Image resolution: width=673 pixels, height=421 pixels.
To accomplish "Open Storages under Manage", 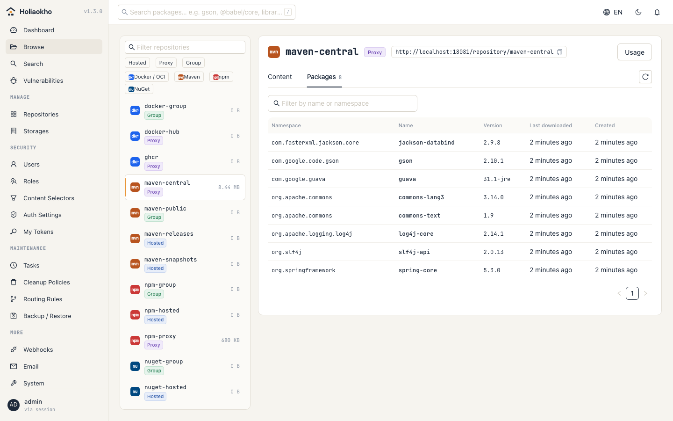I will 54,131.
